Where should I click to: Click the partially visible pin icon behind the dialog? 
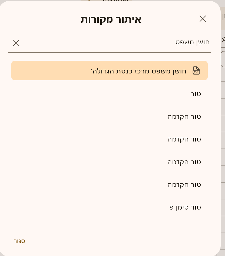click(x=223, y=39)
